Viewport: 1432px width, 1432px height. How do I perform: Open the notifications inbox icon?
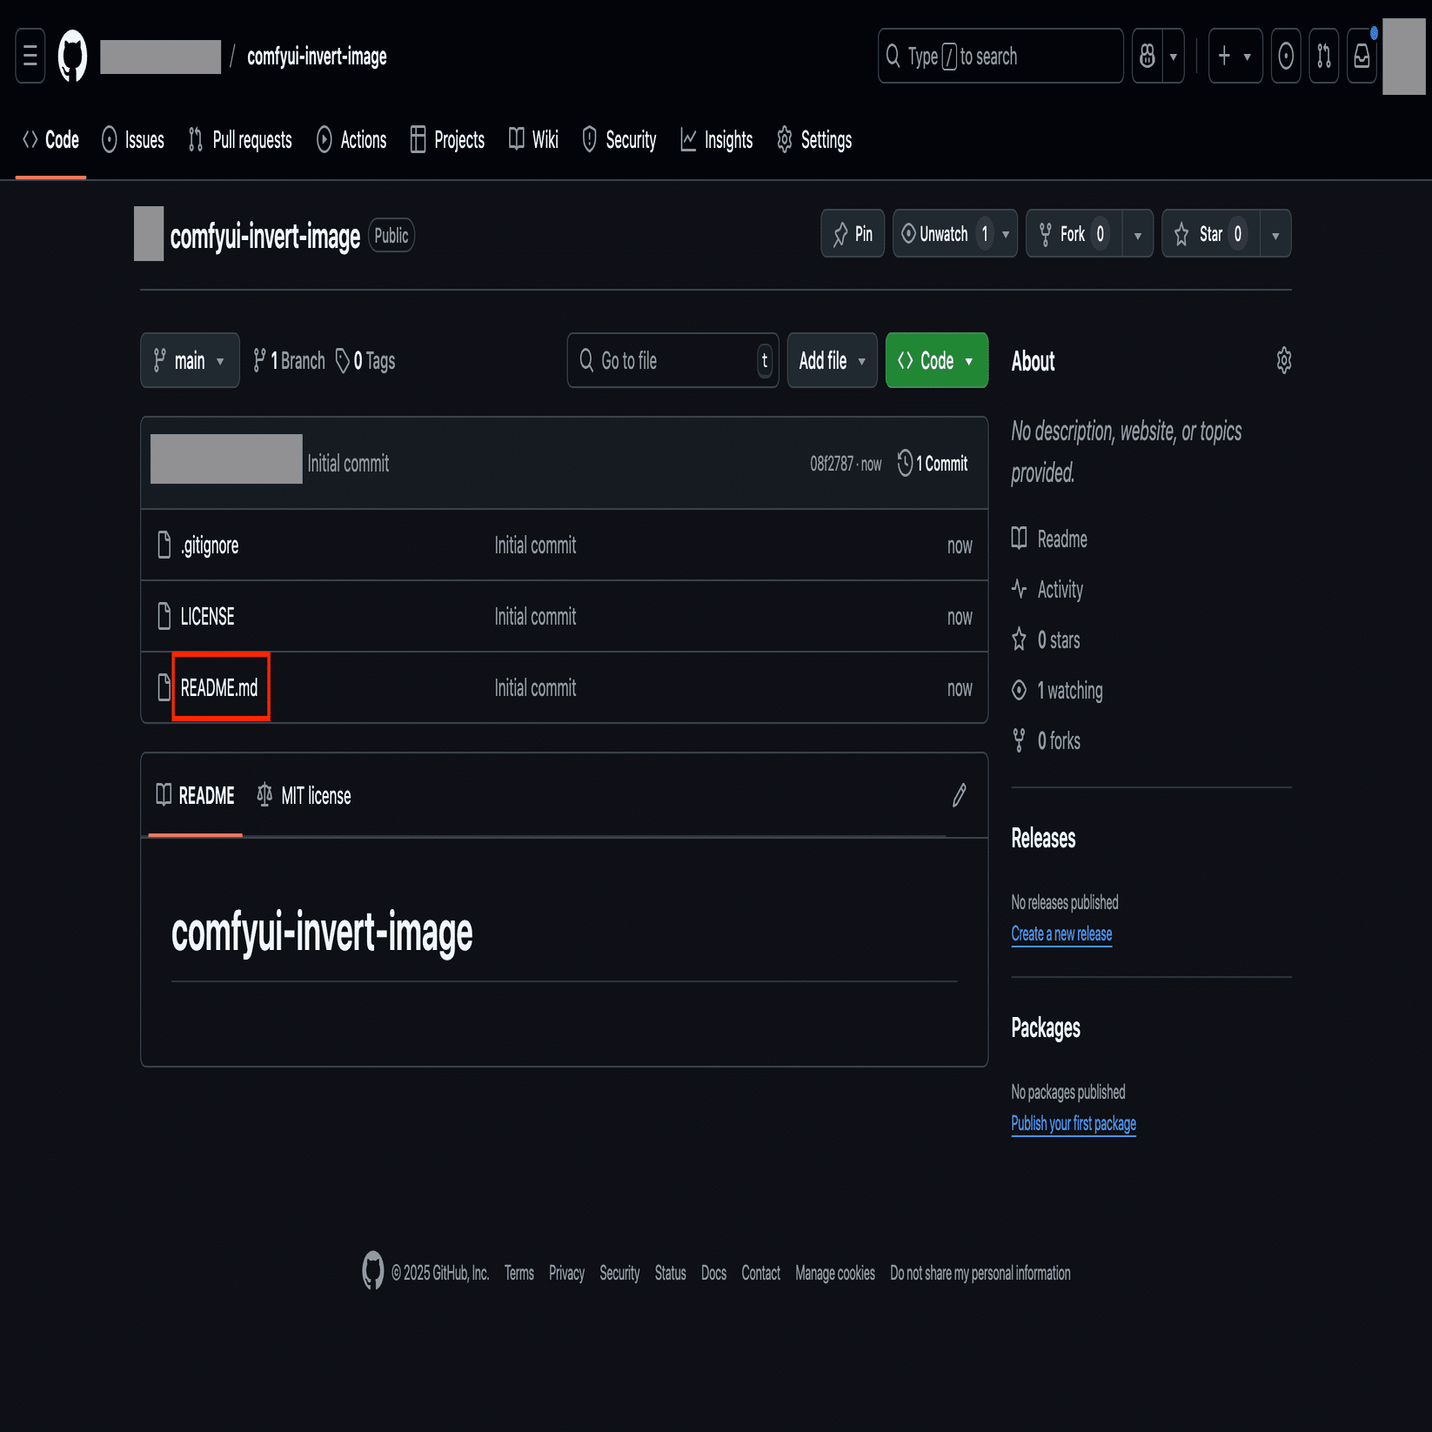(1362, 57)
